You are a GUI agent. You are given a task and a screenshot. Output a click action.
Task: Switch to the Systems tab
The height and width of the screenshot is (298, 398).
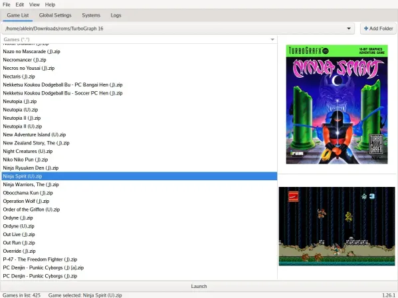tap(91, 15)
